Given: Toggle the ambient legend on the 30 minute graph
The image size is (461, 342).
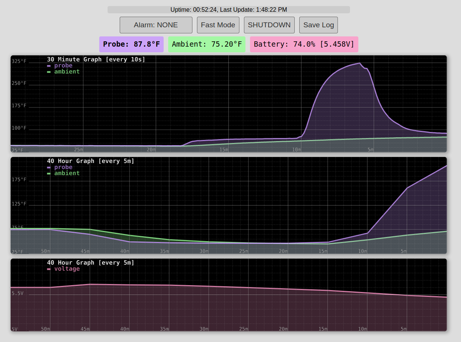Looking at the screenshot, I should point(67,71).
